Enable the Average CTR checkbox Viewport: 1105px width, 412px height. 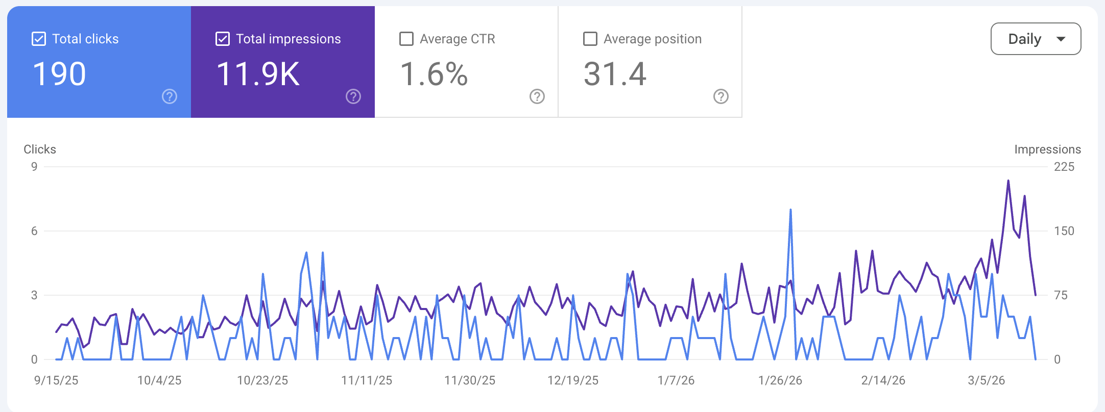click(x=406, y=39)
